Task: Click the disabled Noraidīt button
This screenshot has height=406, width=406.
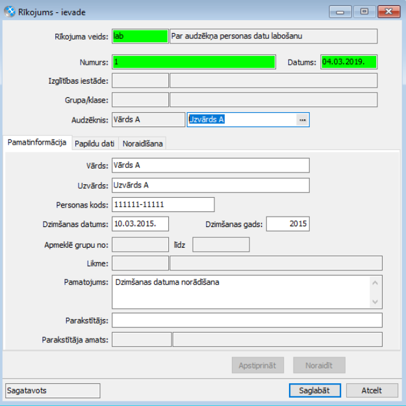Action: 319,365
